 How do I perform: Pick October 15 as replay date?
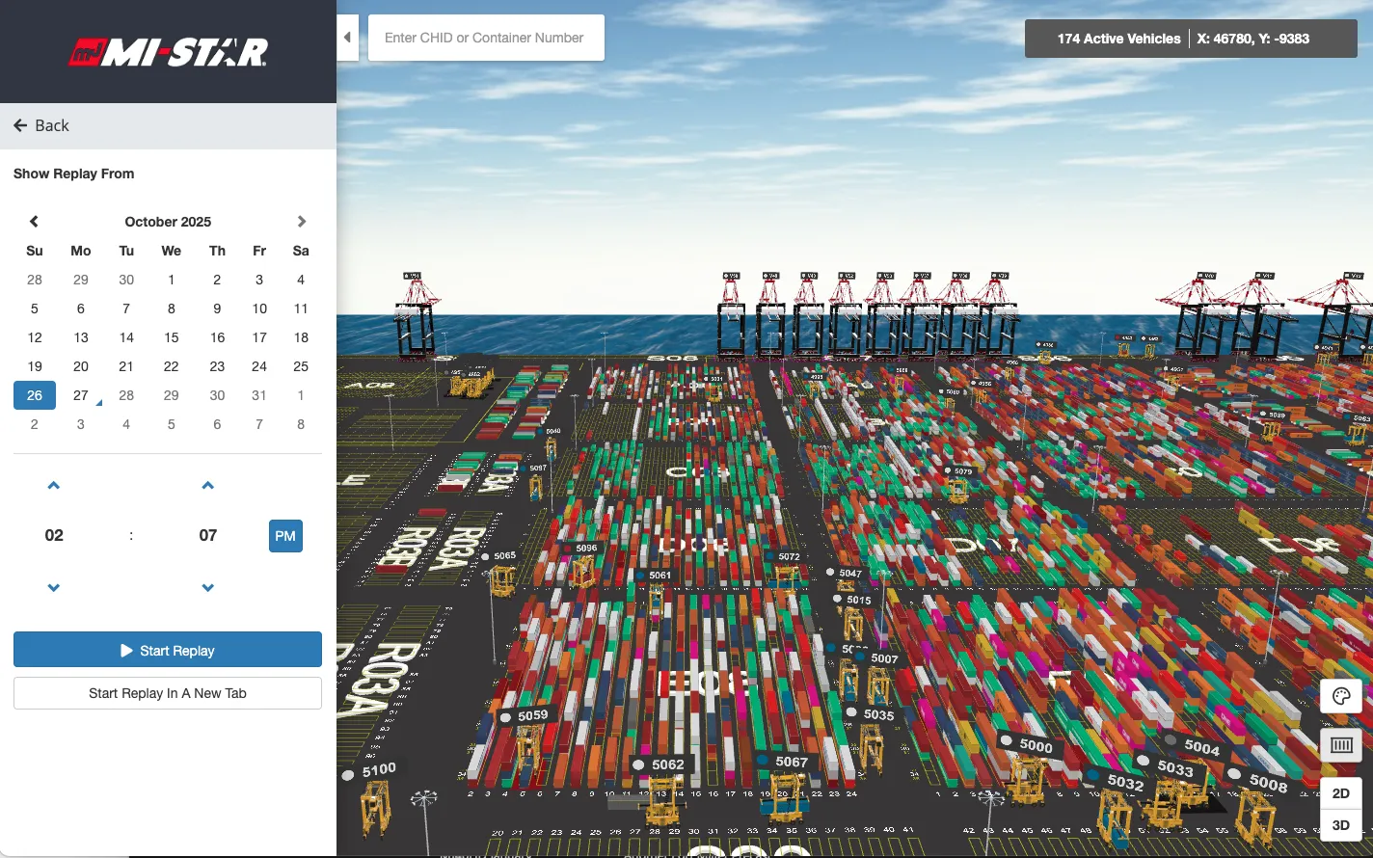(172, 337)
